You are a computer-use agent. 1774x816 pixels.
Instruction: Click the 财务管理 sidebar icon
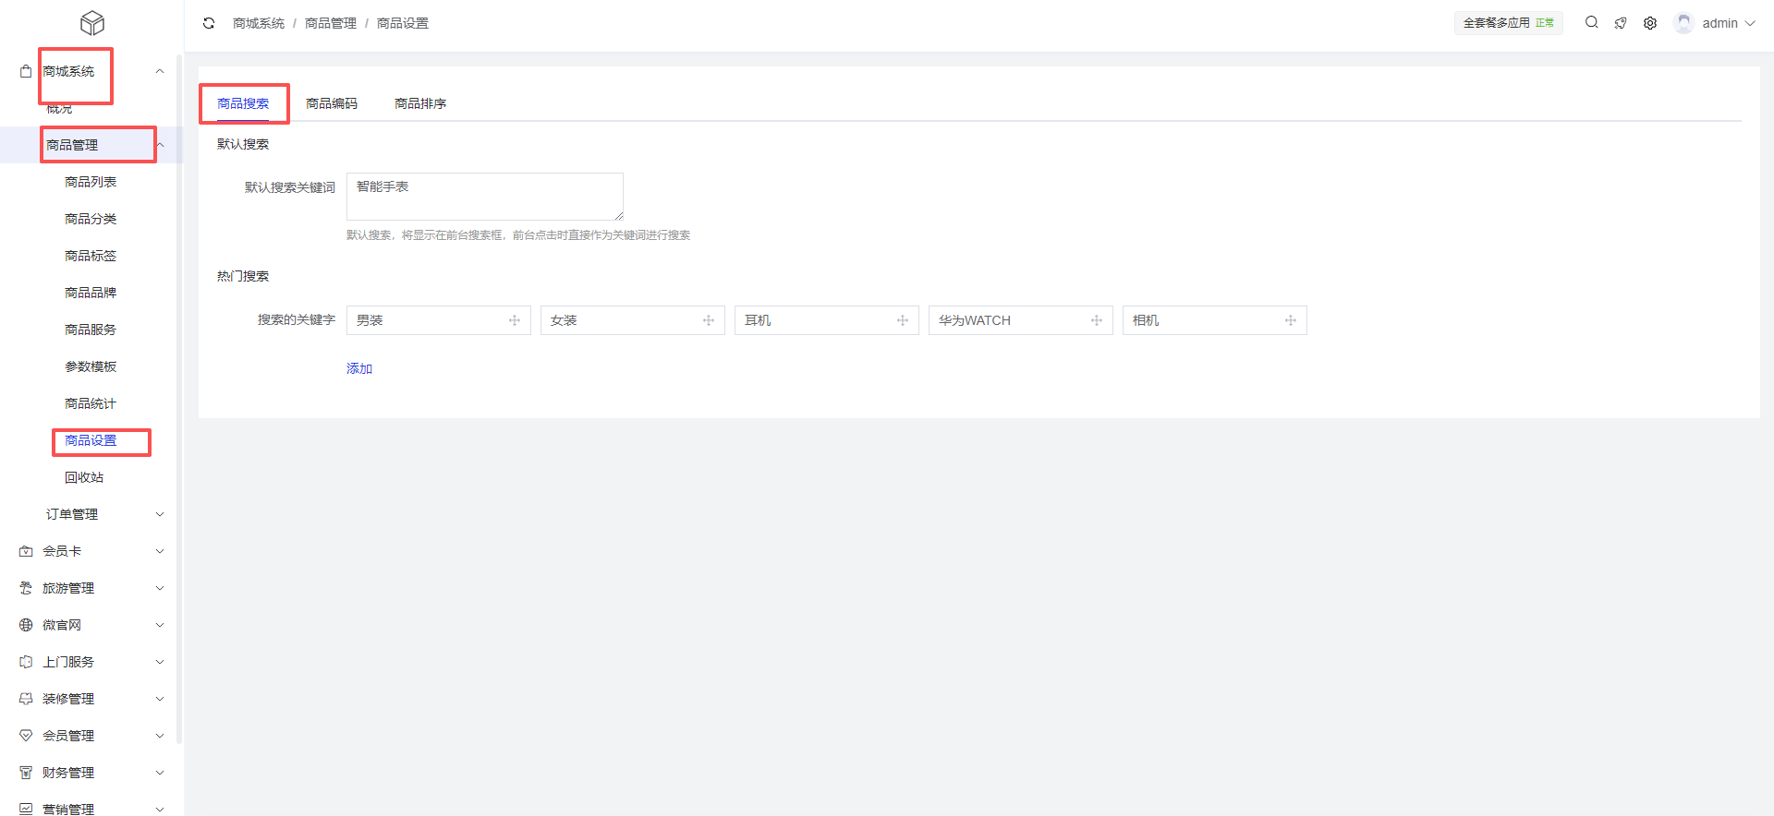(x=26, y=773)
